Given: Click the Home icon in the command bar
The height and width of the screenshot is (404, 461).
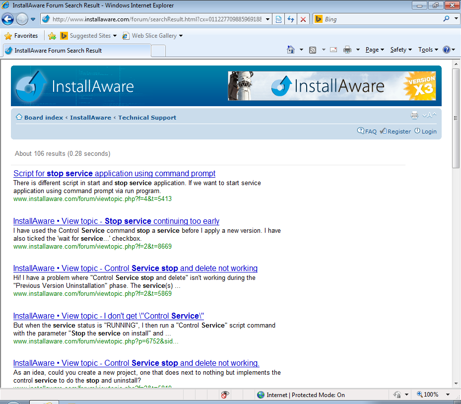Looking at the screenshot, I should point(291,50).
